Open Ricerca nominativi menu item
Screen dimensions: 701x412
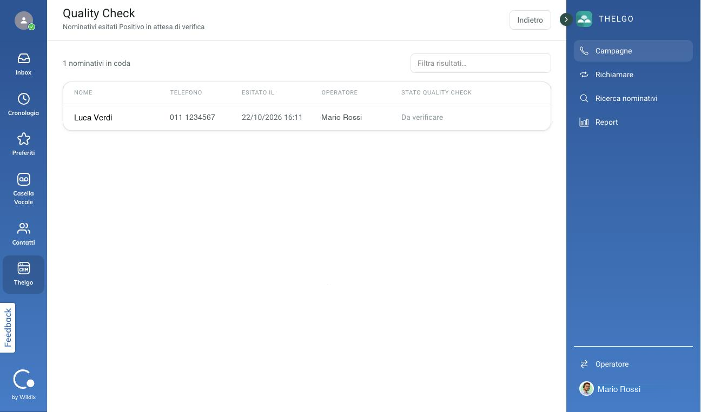tap(633, 98)
